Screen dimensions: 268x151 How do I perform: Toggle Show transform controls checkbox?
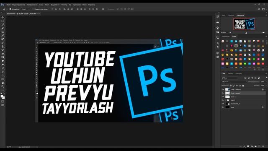pos(33,9)
